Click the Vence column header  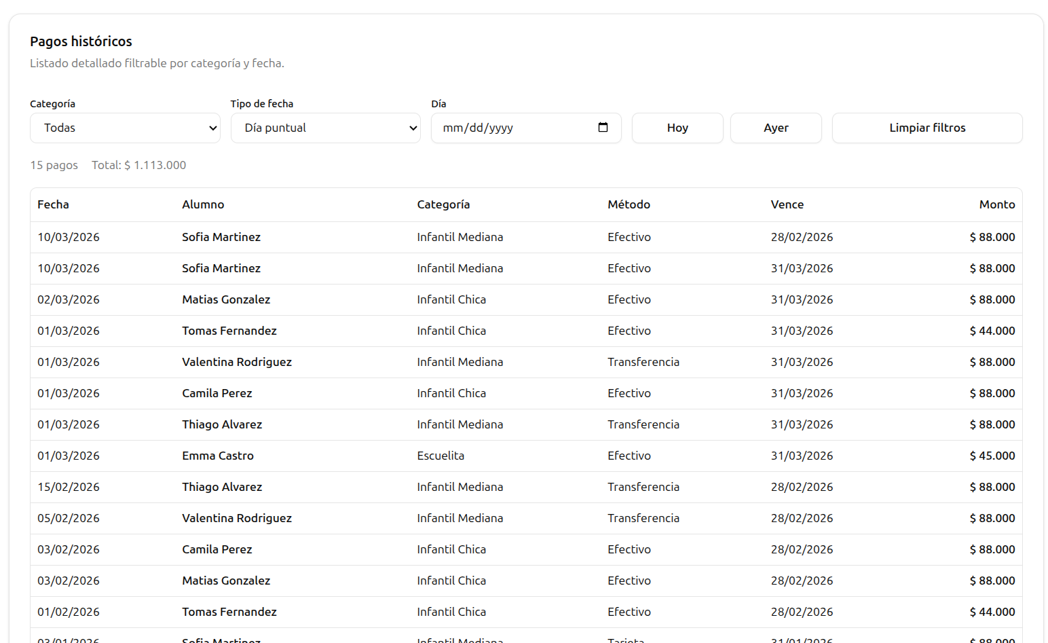point(787,204)
